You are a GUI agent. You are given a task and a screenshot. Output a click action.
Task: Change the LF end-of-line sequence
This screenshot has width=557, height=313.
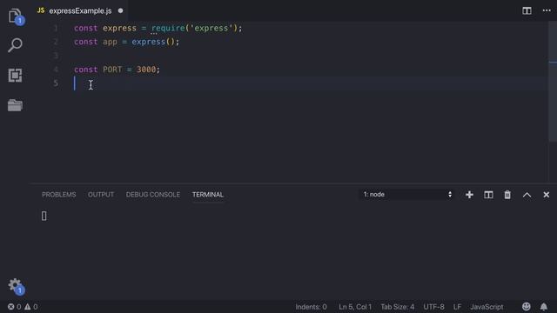click(457, 307)
